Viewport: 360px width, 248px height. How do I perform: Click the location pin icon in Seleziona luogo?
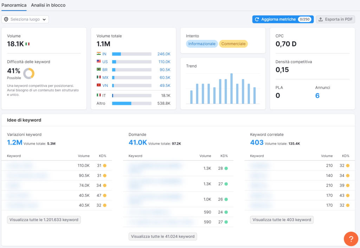click(x=5, y=19)
